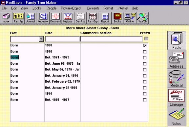Screen dimensions: 189x127
Task: Open the Notes side icon
Action: [x=177, y=117]
